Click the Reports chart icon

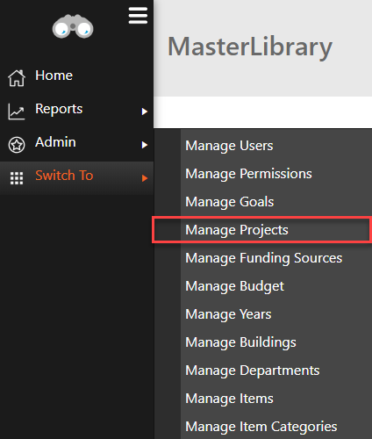tap(17, 112)
